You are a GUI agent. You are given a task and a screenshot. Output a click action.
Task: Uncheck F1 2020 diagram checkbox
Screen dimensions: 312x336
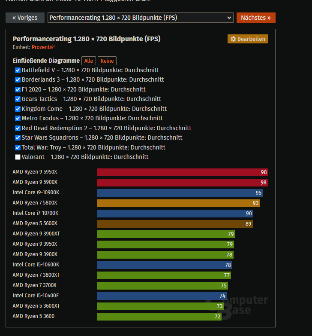(18, 89)
